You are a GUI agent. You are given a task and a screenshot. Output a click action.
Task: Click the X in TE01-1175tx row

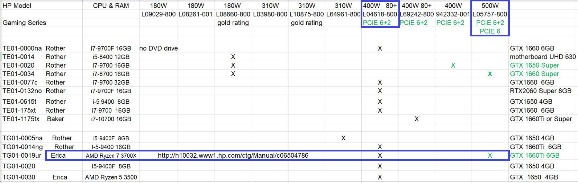[x=416, y=119]
